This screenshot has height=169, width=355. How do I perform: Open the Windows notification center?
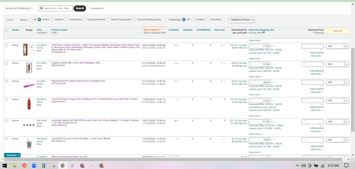click(346, 165)
